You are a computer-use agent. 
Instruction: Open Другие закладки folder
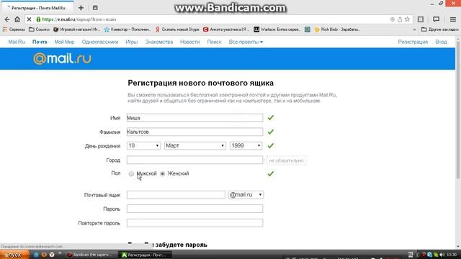[440, 29]
